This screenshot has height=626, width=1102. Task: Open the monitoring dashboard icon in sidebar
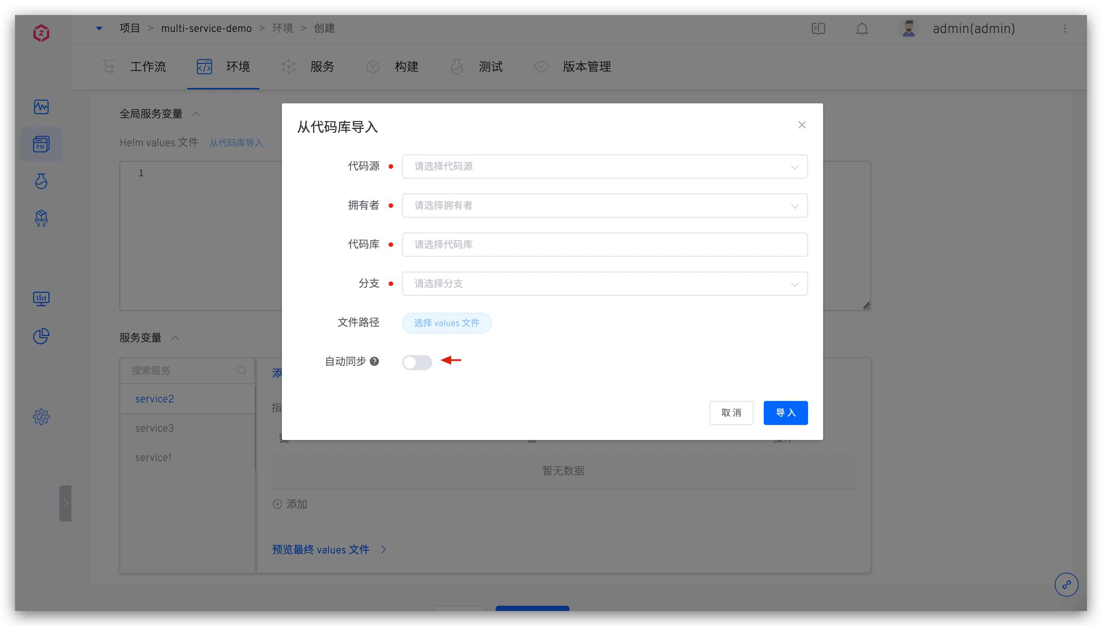tap(41, 298)
